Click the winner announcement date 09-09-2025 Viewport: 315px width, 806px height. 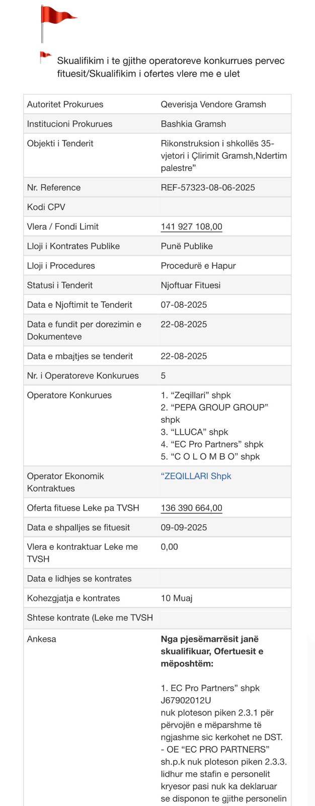pos(184,527)
